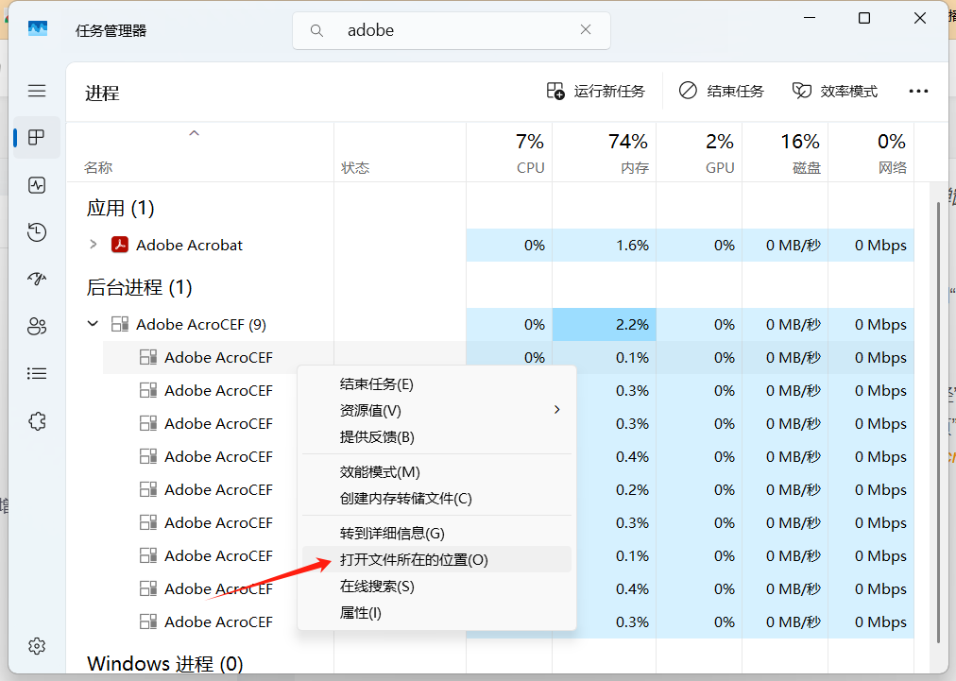Click 结束任务 toolbar button

(722, 92)
